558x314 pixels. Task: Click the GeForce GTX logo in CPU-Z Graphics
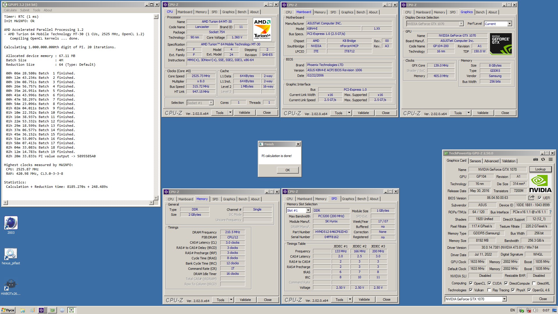(x=501, y=44)
